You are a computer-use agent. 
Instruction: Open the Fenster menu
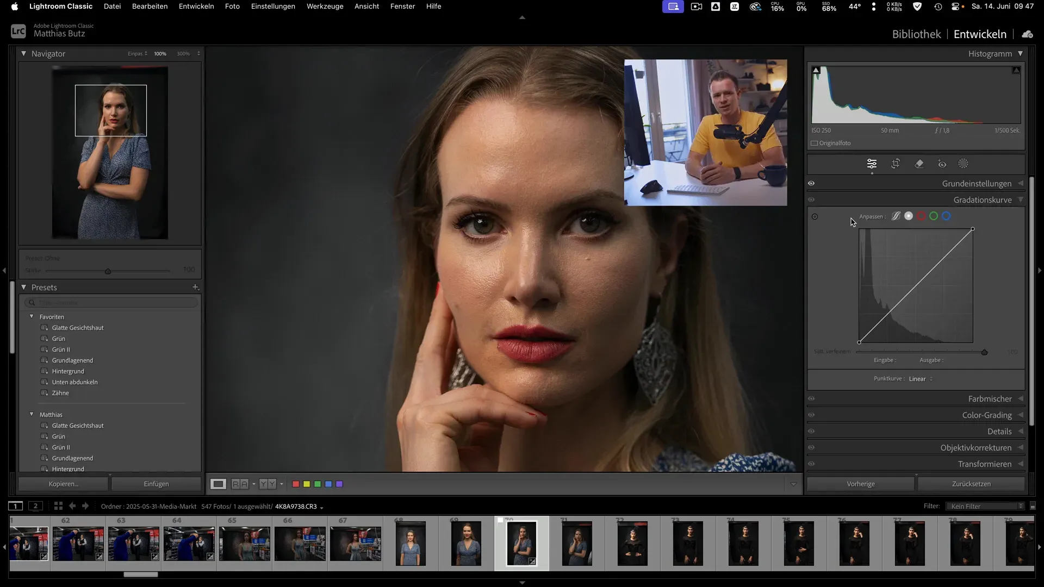click(x=402, y=6)
